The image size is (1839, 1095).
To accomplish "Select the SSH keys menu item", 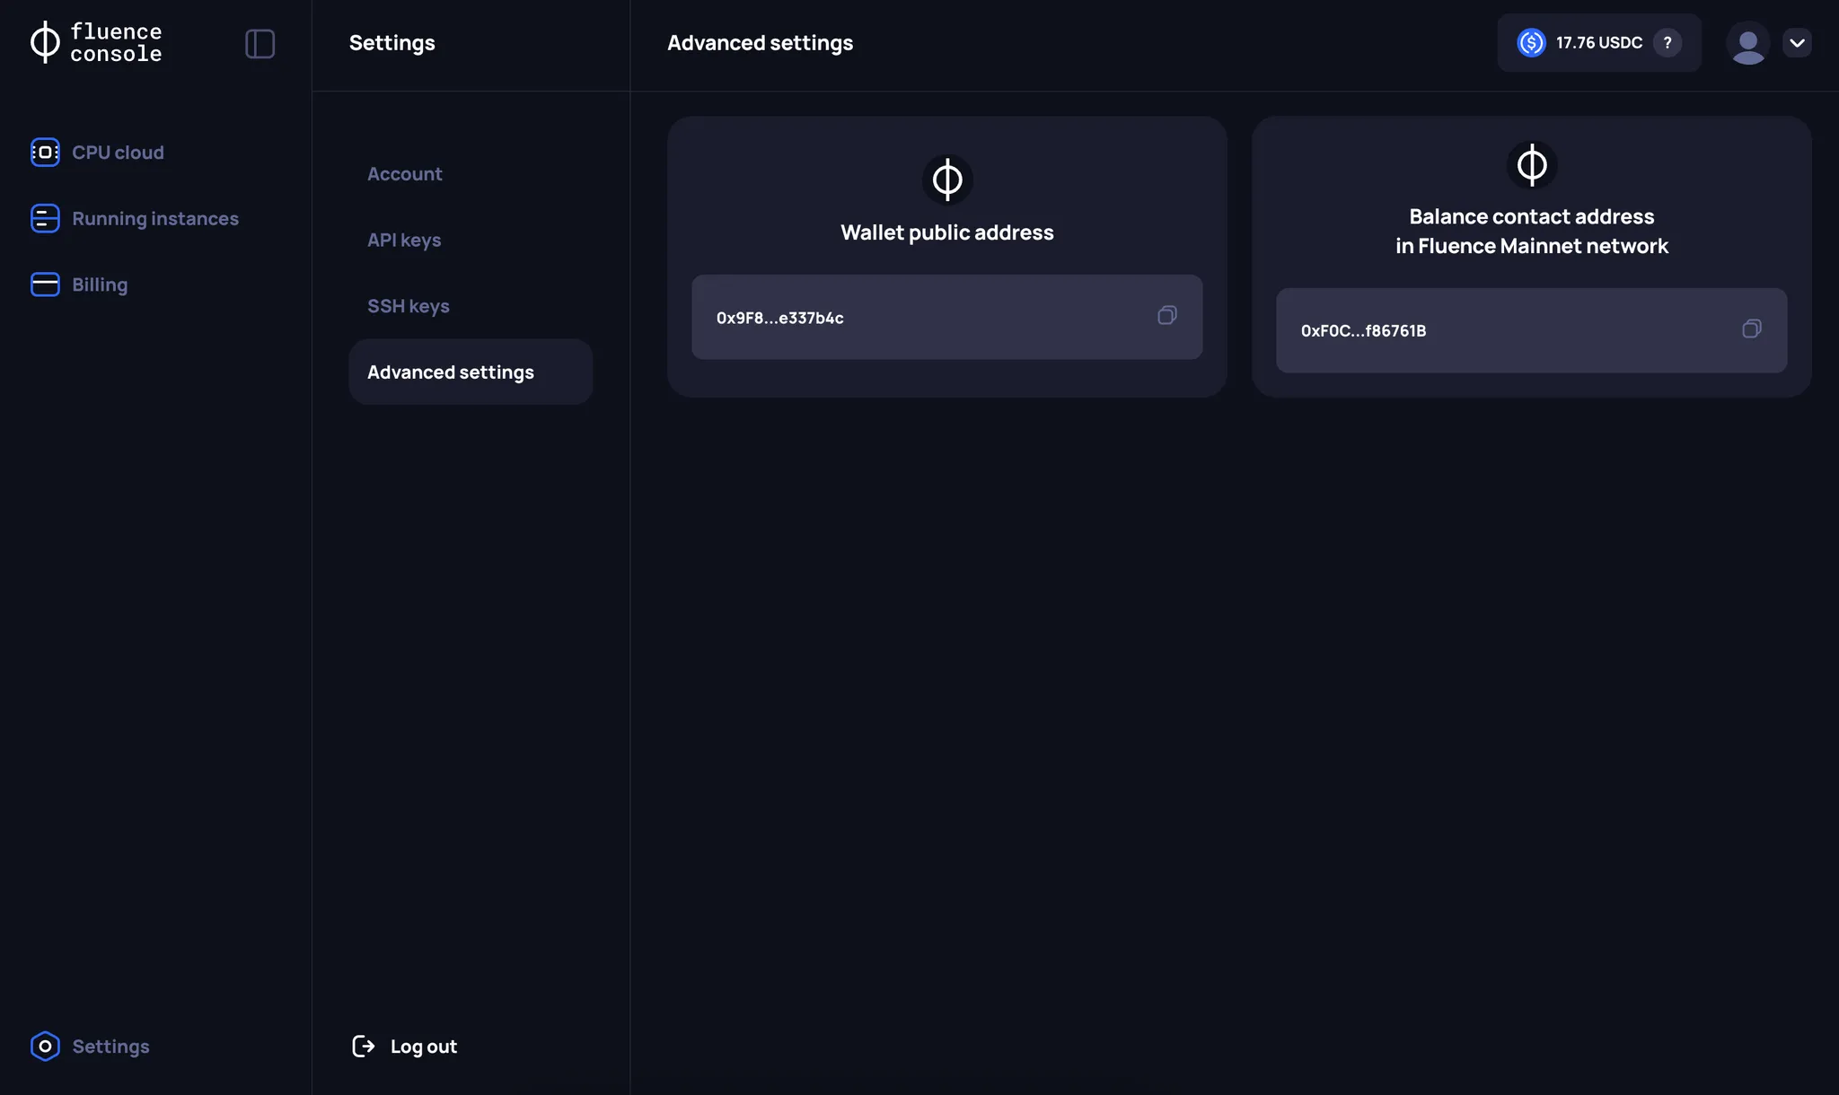I will coord(408,305).
